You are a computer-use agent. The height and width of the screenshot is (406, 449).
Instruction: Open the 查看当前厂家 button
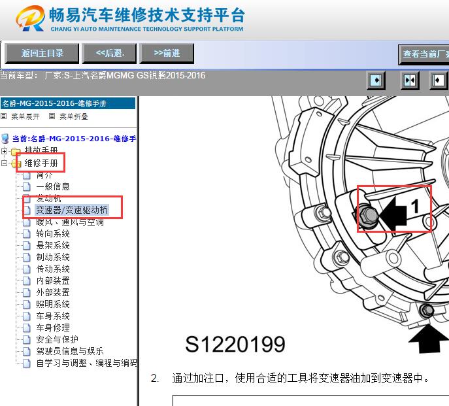pos(424,54)
